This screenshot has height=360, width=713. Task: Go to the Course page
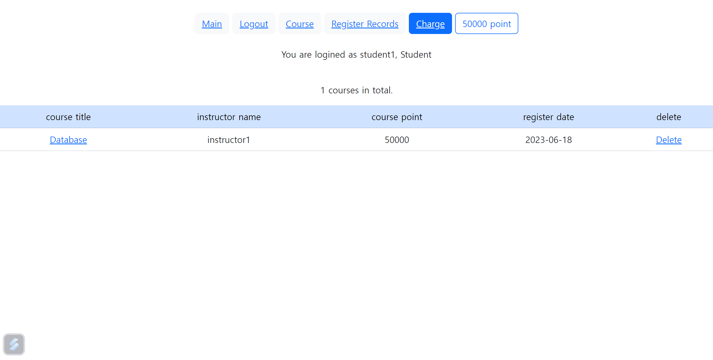[299, 24]
